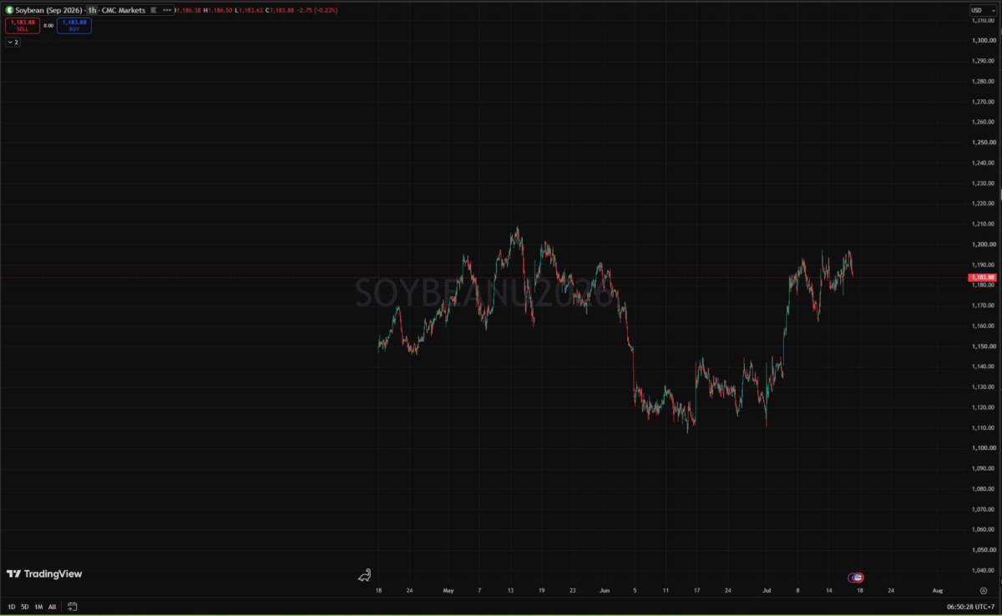This screenshot has width=1002, height=616.
Task: Open the US economic event flag marker
Action: [858, 578]
